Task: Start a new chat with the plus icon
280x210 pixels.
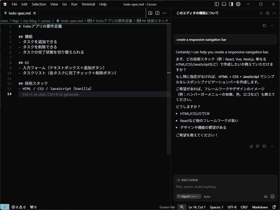Action: coord(261,13)
